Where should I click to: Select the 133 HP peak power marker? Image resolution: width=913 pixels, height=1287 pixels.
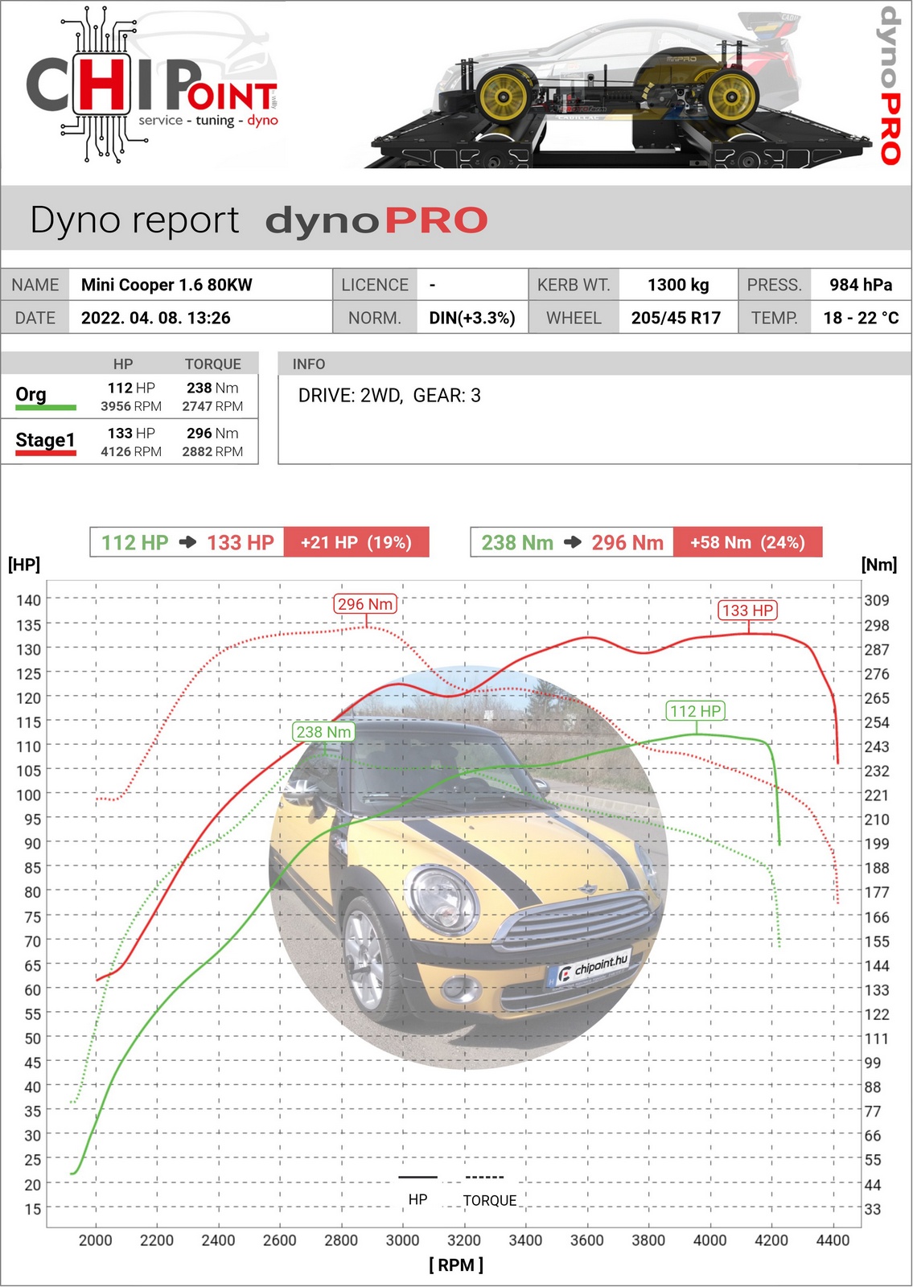pos(747,611)
